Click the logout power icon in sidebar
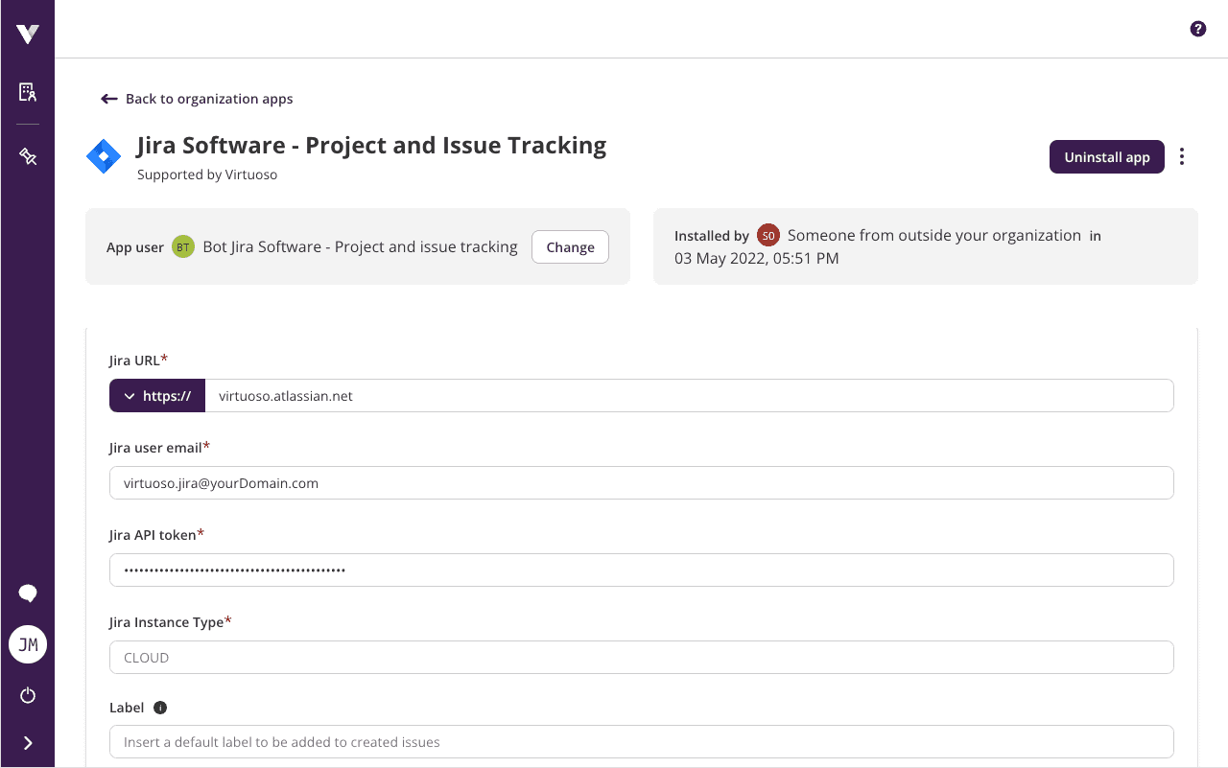This screenshot has height=768, width=1228. tap(27, 694)
